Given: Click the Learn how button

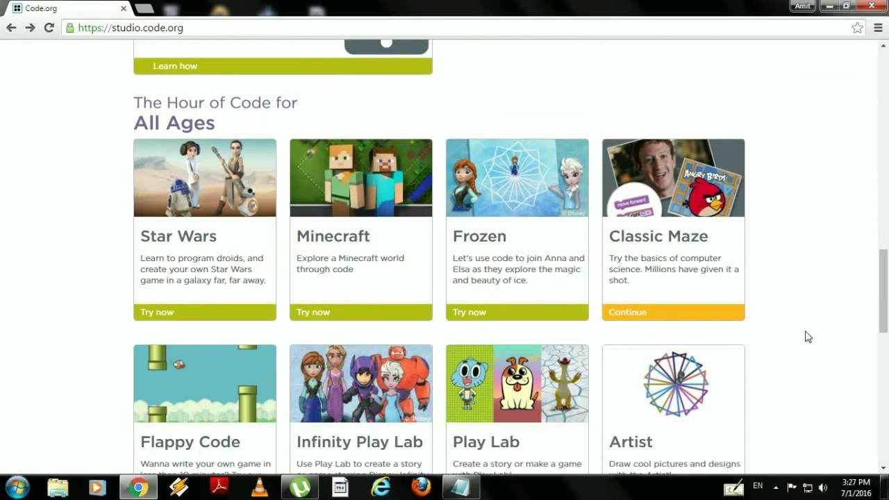Looking at the screenshot, I should coord(283,66).
